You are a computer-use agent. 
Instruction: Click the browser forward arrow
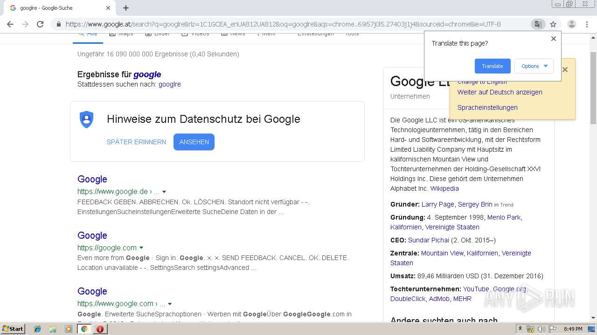pyautogui.click(x=25, y=24)
